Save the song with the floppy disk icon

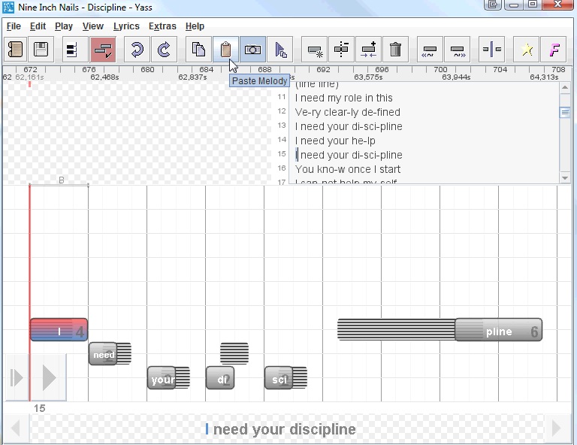(x=41, y=50)
